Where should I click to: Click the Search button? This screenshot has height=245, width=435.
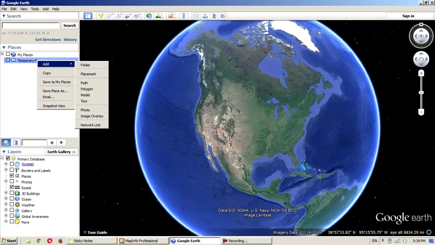click(x=69, y=26)
